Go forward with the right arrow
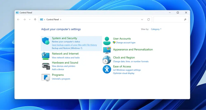 (x=24, y=20)
